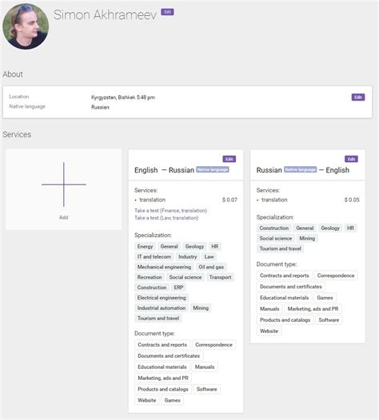Viewport: 379px width, 420px height.
Task: Open Take a test Law translation link
Action: click(166, 218)
